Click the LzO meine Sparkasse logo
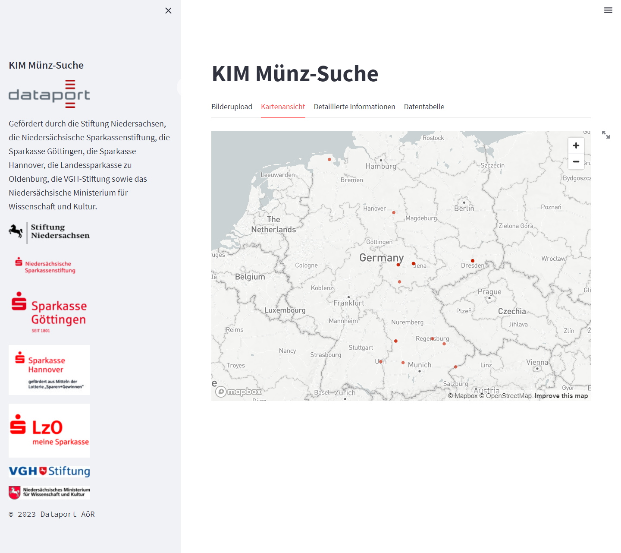 coord(49,430)
